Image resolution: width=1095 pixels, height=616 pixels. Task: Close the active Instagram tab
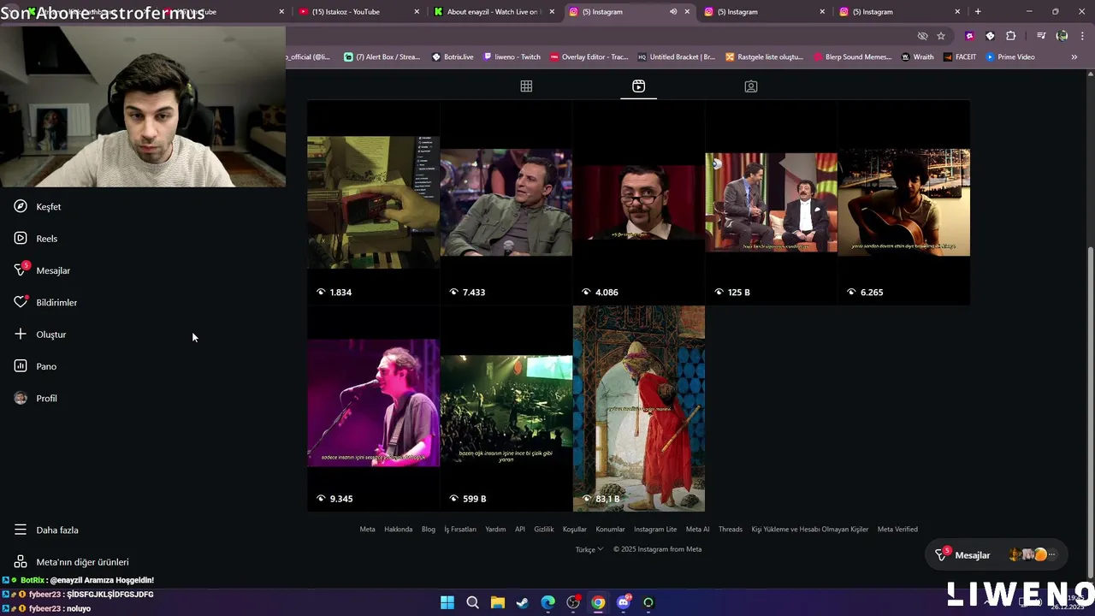click(687, 12)
